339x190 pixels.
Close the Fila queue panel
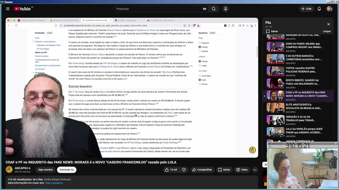point(328,24)
